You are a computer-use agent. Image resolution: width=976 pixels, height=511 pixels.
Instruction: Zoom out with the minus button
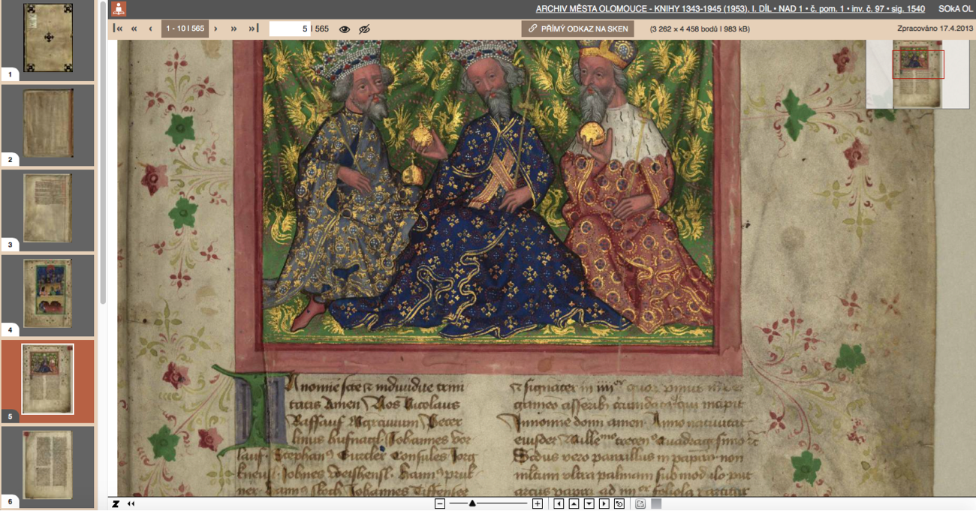click(x=440, y=503)
